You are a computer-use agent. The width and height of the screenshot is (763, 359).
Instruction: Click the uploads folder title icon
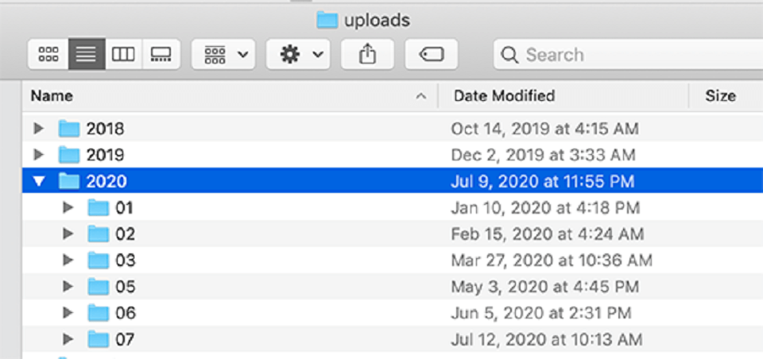[x=327, y=20]
